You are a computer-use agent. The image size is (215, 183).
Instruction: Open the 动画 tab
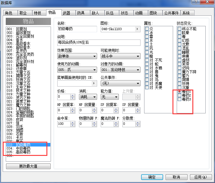click(x=141, y=13)
